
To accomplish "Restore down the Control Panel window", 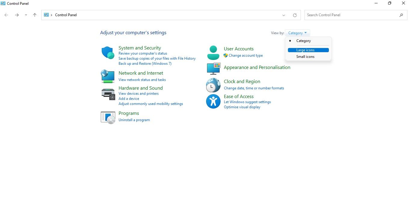I will coord(390,3).
